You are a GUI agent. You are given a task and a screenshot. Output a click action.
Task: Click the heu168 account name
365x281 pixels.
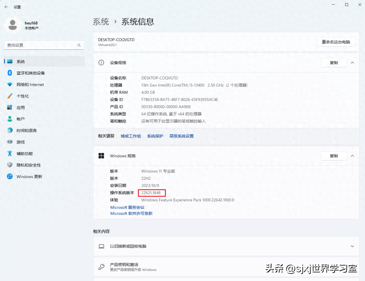click(31, 23)
